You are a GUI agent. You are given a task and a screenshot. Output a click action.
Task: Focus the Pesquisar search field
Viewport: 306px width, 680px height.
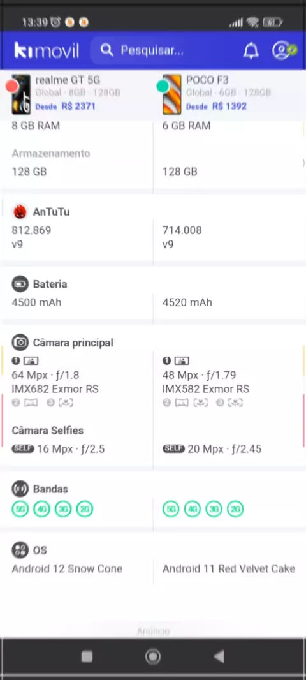(x=163, y=50)
